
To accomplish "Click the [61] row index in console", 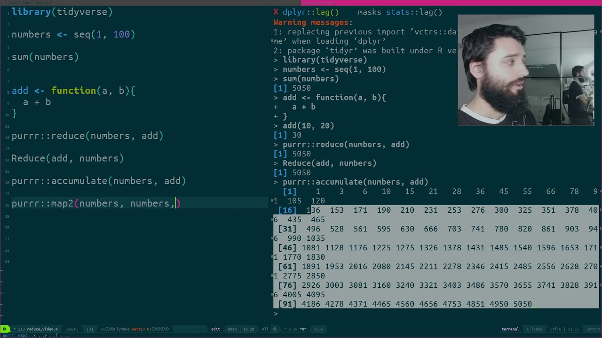I will point(287,266).
